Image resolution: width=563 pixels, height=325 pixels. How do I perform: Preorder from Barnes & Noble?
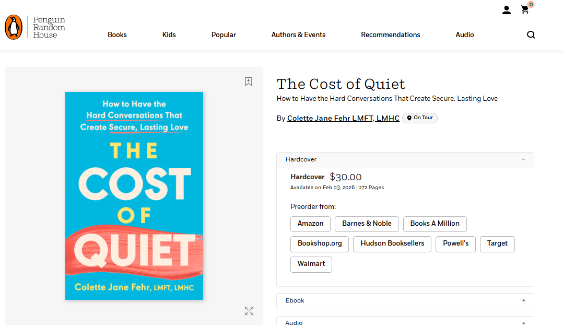tap(367, 224)
